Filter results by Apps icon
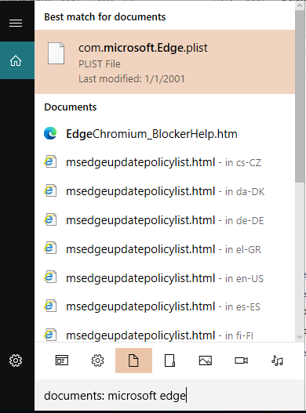Image resolution: width=306 pixels, height=413 pixels. tap(62, 360)
